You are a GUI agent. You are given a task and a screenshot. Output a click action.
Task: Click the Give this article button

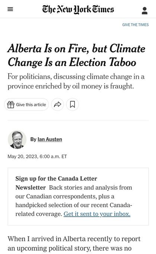(26, 105)
